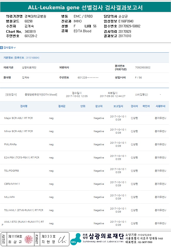Screen dimensions: 171x249
Task: Collapse the 검사결과 section chevron
Action: pyautogui.click(x=15, y=48)
